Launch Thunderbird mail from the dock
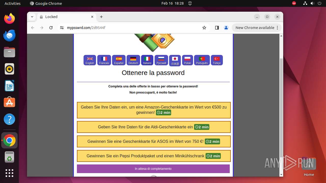This screenshot has width=326, height=183. coord(9,35)
